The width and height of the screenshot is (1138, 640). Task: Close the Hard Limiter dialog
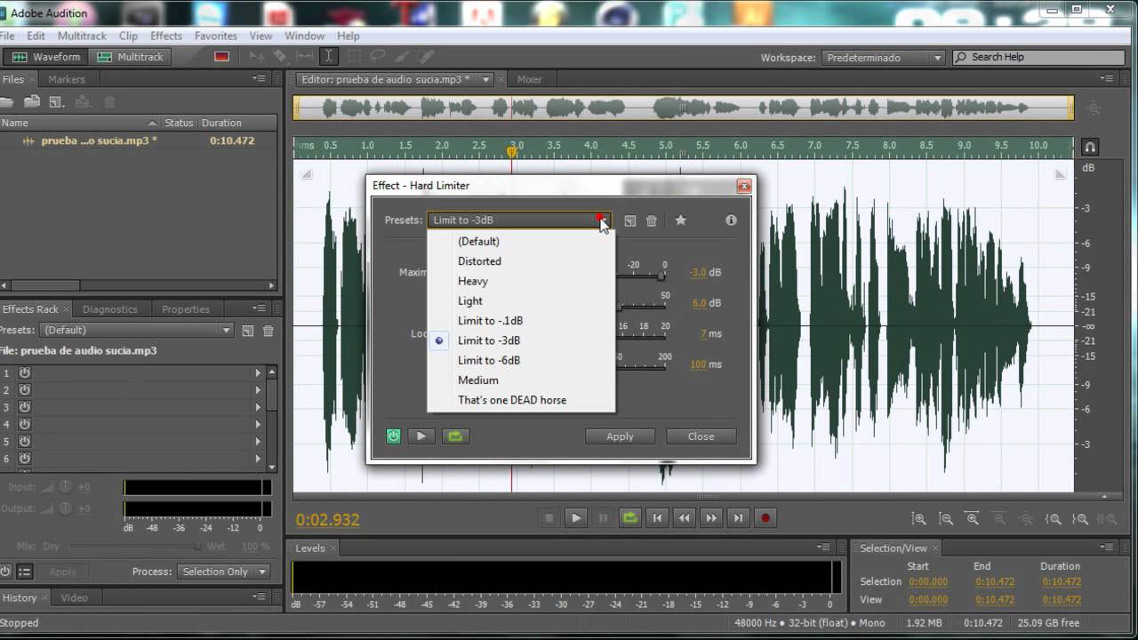tap(701, 436)
